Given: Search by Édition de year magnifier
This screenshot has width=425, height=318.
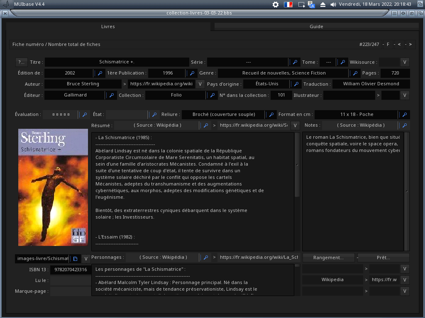Looking at the screenshot, I should point(100,73).
